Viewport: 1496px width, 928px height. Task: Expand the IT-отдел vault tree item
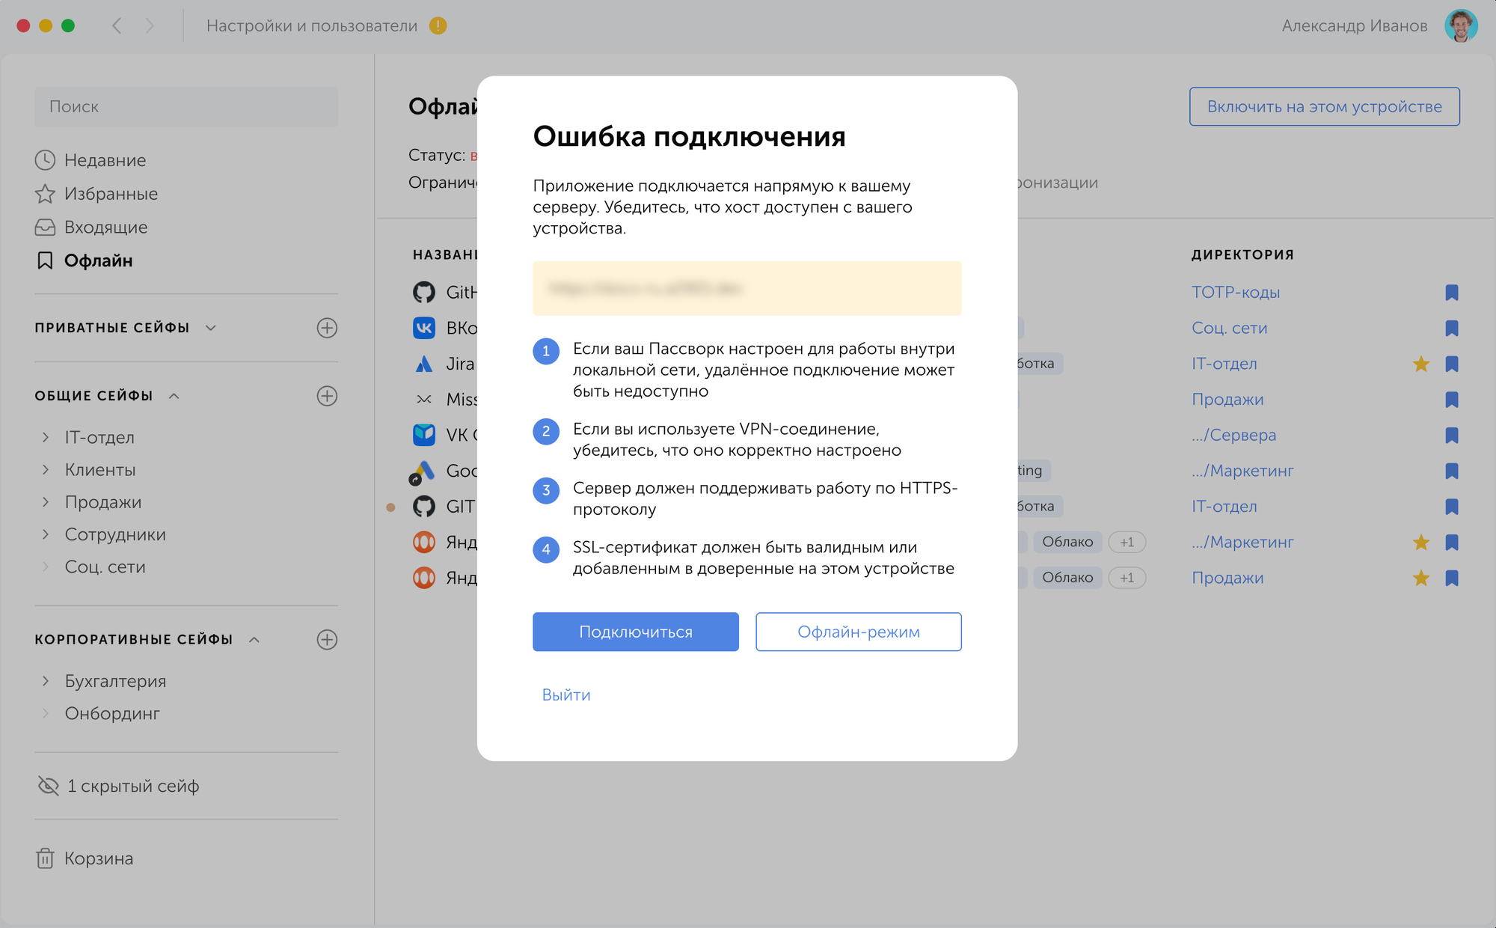click(x=46, y=437)
